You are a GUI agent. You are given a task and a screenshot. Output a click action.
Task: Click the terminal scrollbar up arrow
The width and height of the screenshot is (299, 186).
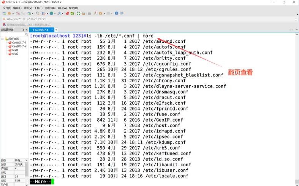(297, 34)
